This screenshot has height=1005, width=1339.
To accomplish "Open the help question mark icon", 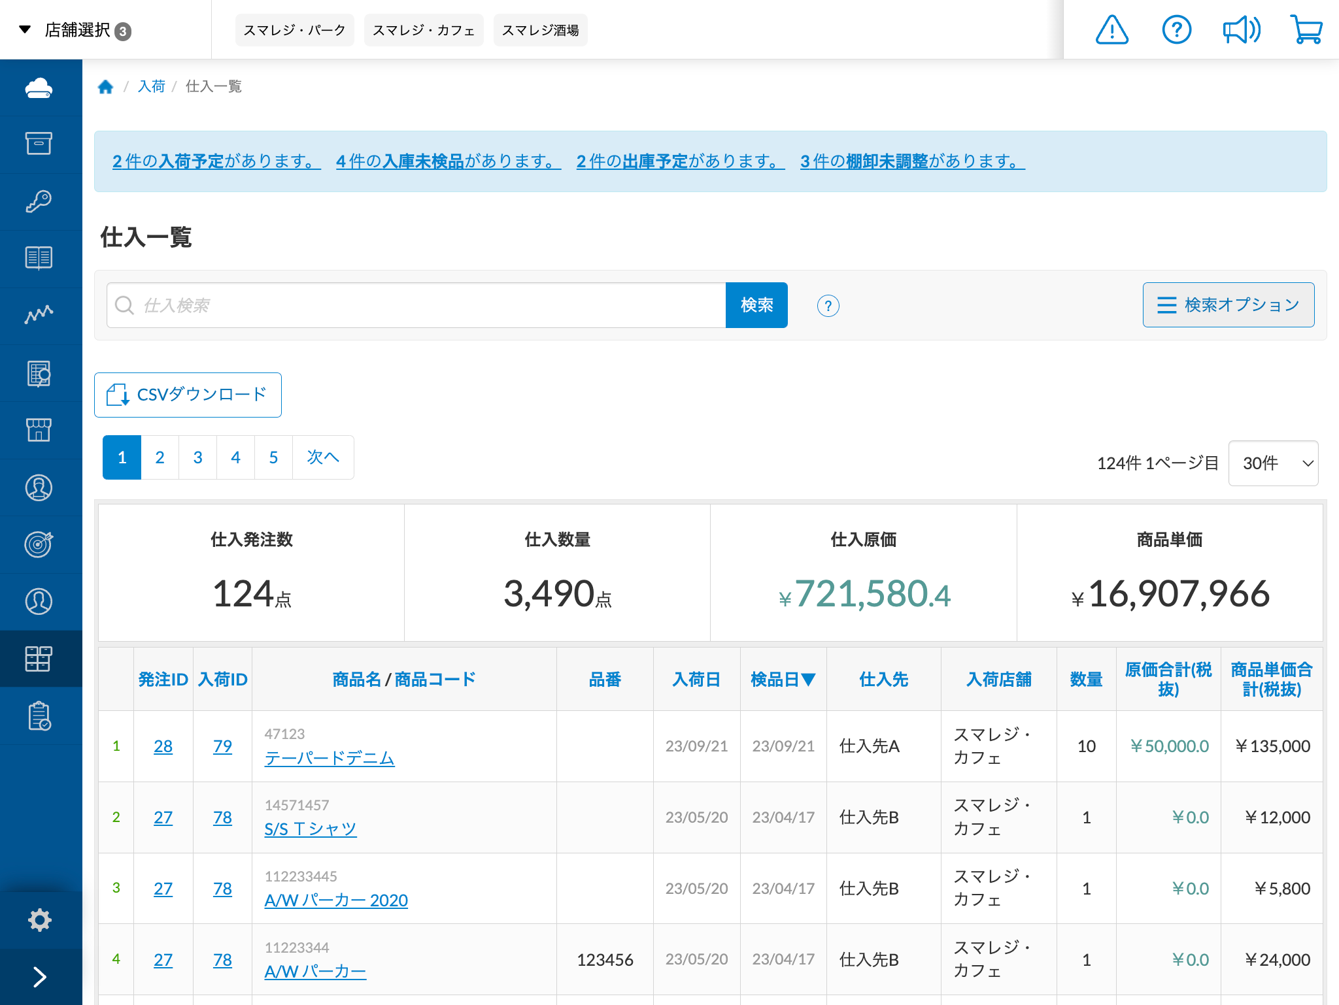I will click(x=1176, y=29).
